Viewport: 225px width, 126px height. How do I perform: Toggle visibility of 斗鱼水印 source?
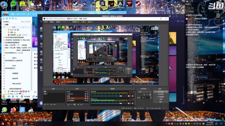[85, 94]
